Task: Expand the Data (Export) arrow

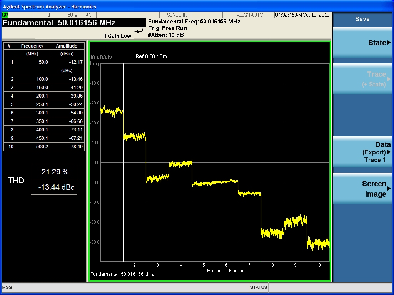Action: pos(389,152)
